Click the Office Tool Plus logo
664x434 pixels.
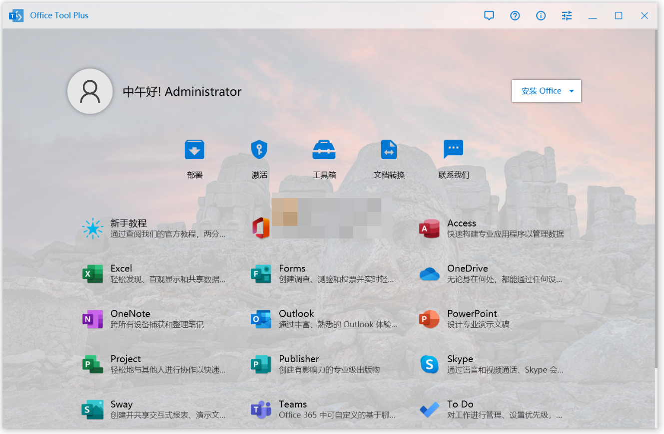pos(16,15)
